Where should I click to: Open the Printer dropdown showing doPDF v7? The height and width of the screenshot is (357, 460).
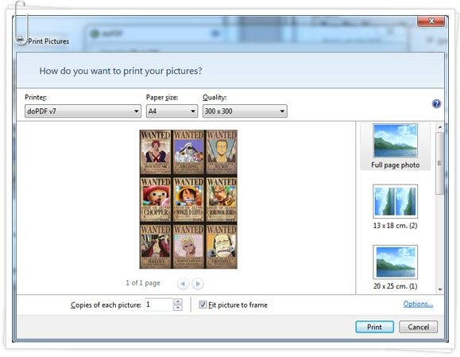click(83, 111)
